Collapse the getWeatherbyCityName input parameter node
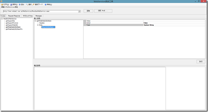208x112 pixels. point(35,21)
